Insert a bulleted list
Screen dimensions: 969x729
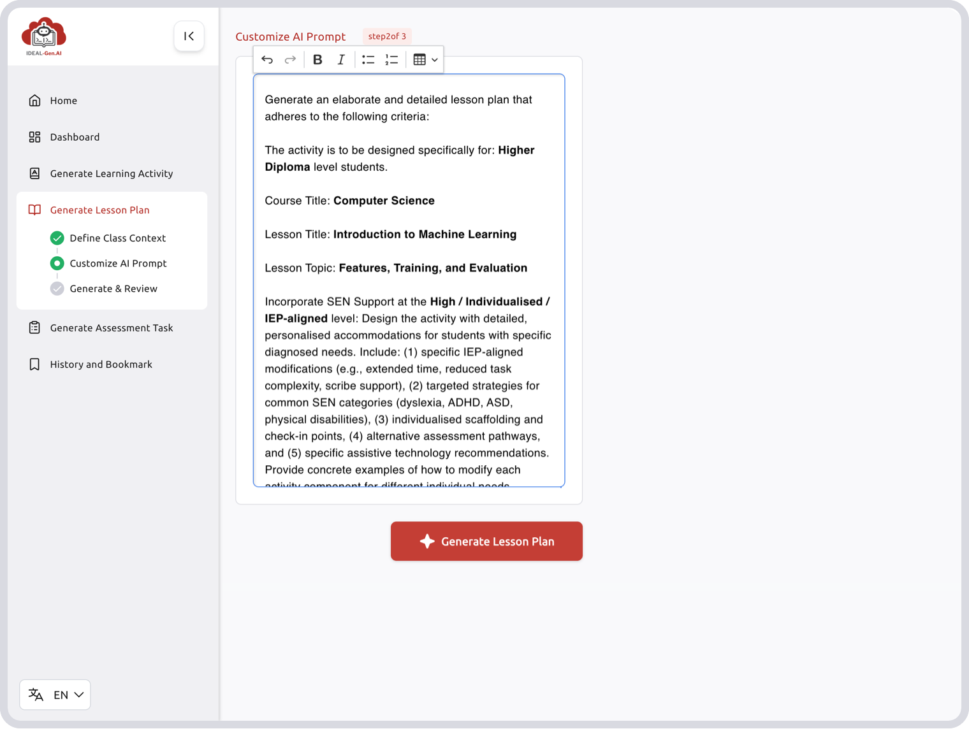[x=368, y=60]
